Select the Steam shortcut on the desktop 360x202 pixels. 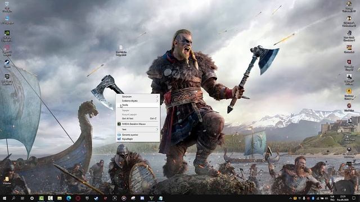tap(7, 63)
